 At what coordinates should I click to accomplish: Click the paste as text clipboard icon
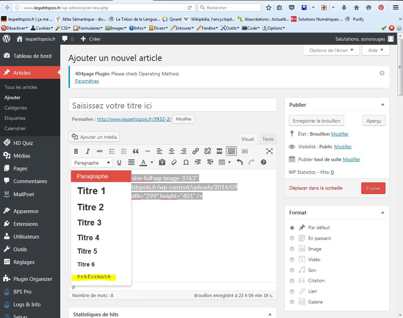click(x=162, y=162)
